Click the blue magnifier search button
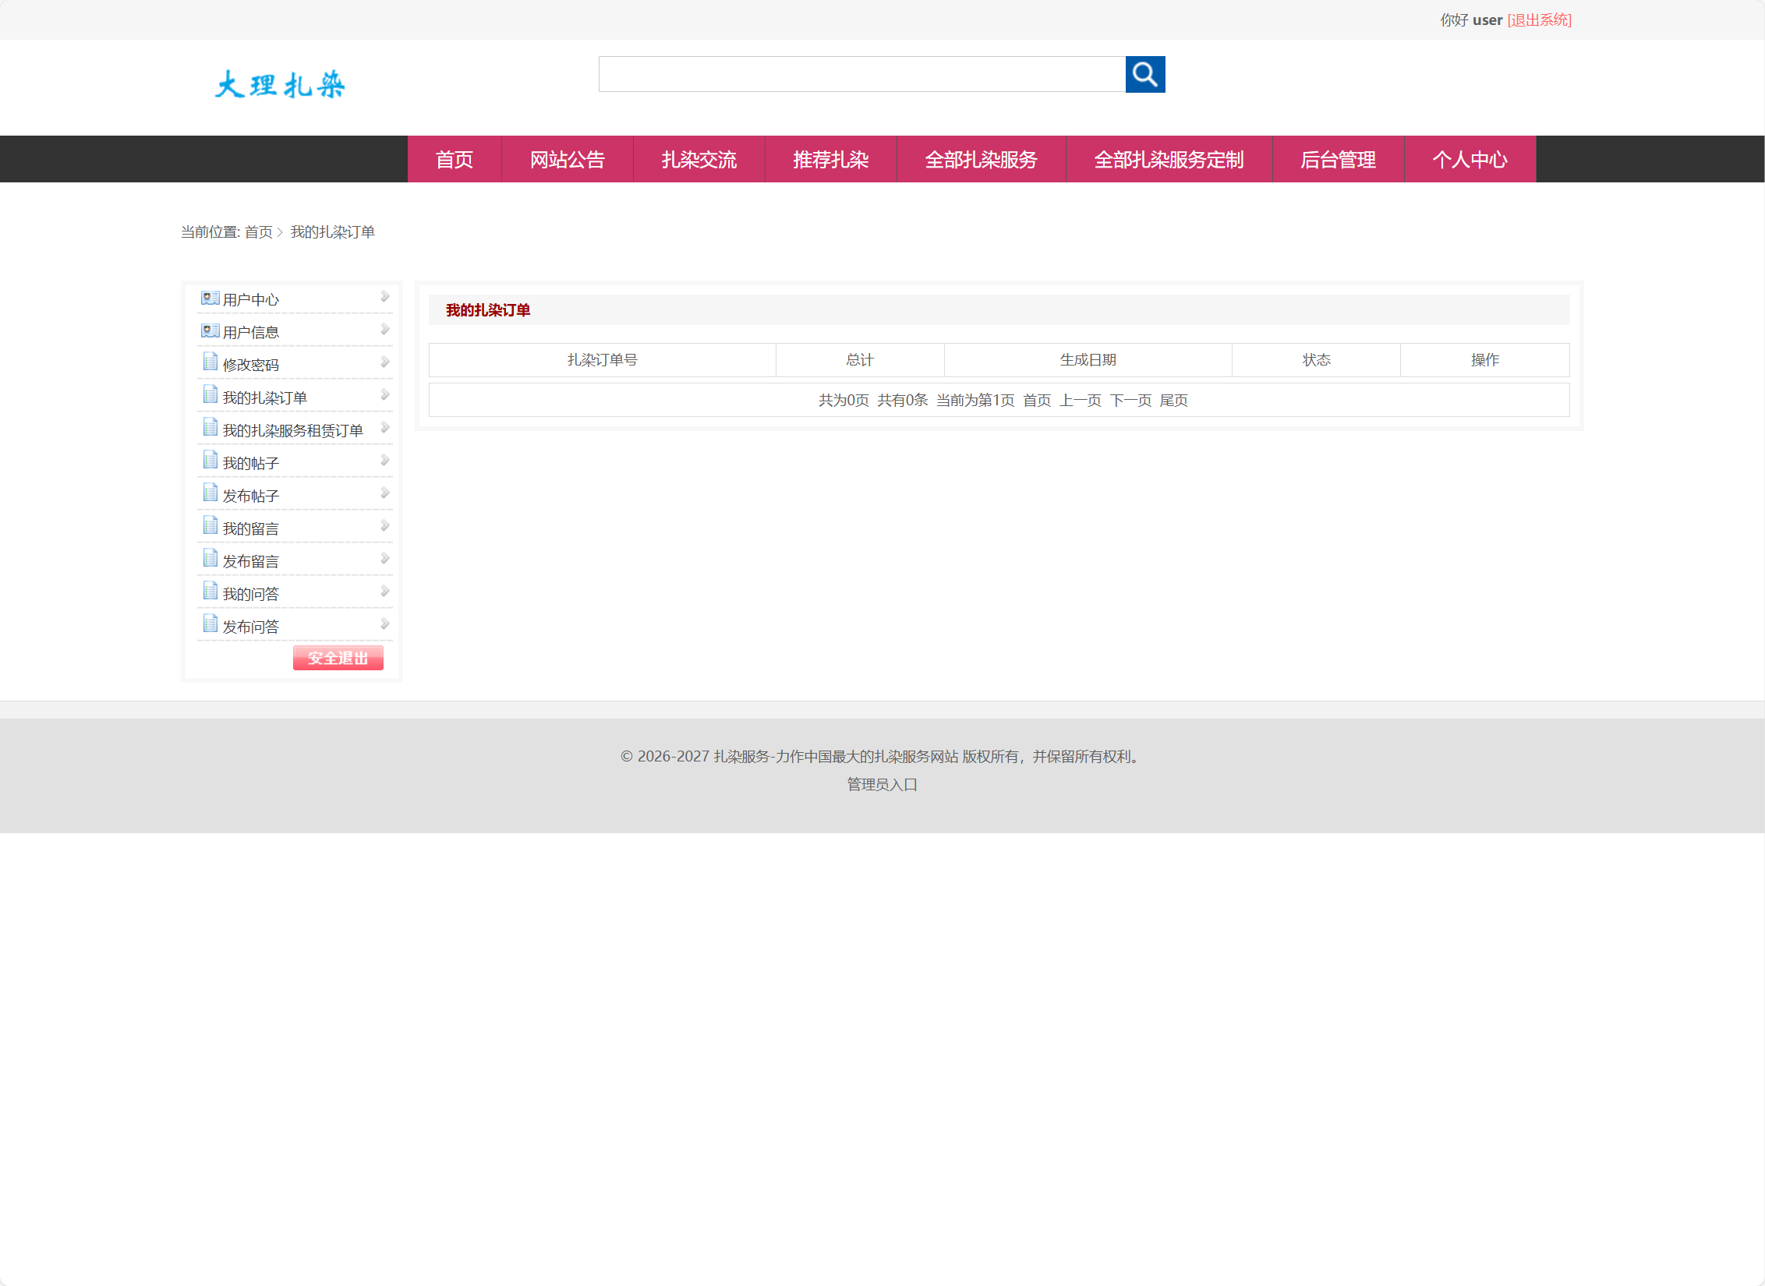The width and height of the screenshot is (1765, 1286). (x=1144, y=74)
